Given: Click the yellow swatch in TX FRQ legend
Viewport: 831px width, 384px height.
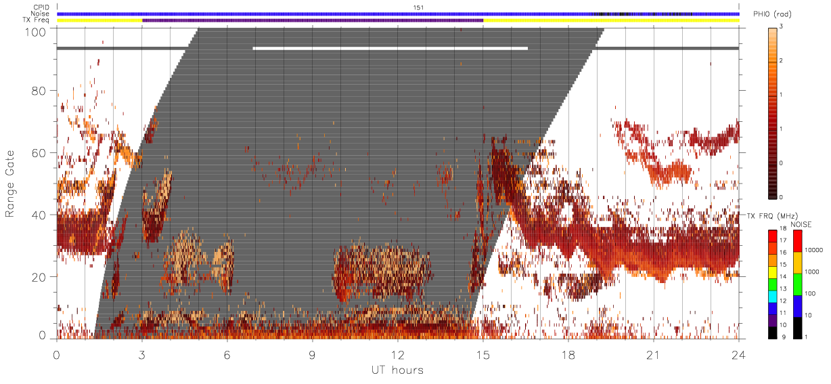Looking at the screenshot, I should click(772, 273).
